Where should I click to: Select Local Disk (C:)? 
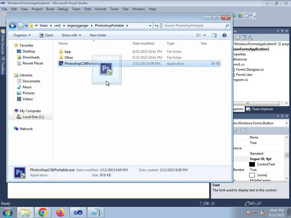point(31,117)
